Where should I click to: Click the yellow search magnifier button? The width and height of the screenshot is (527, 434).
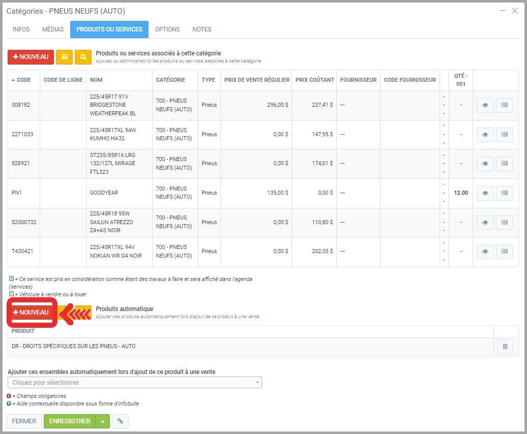coord(83,57)
